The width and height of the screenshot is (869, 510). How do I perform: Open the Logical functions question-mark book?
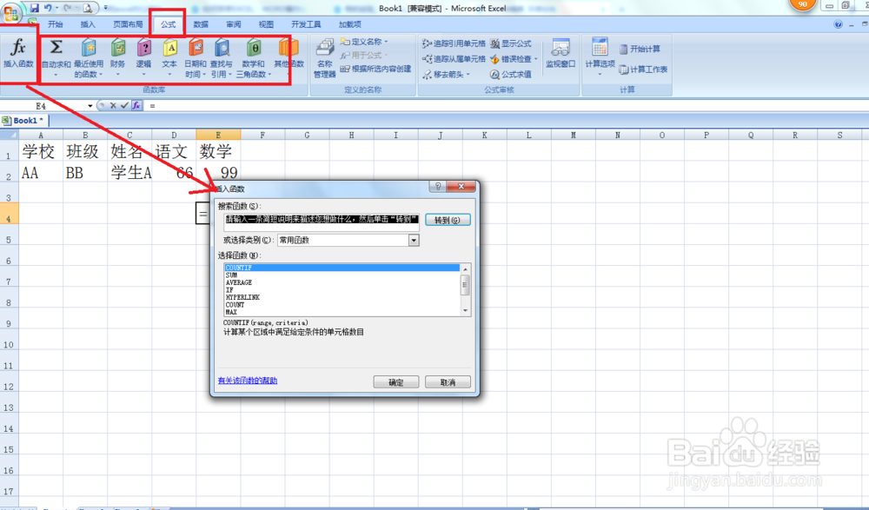[x=143, y=48]
